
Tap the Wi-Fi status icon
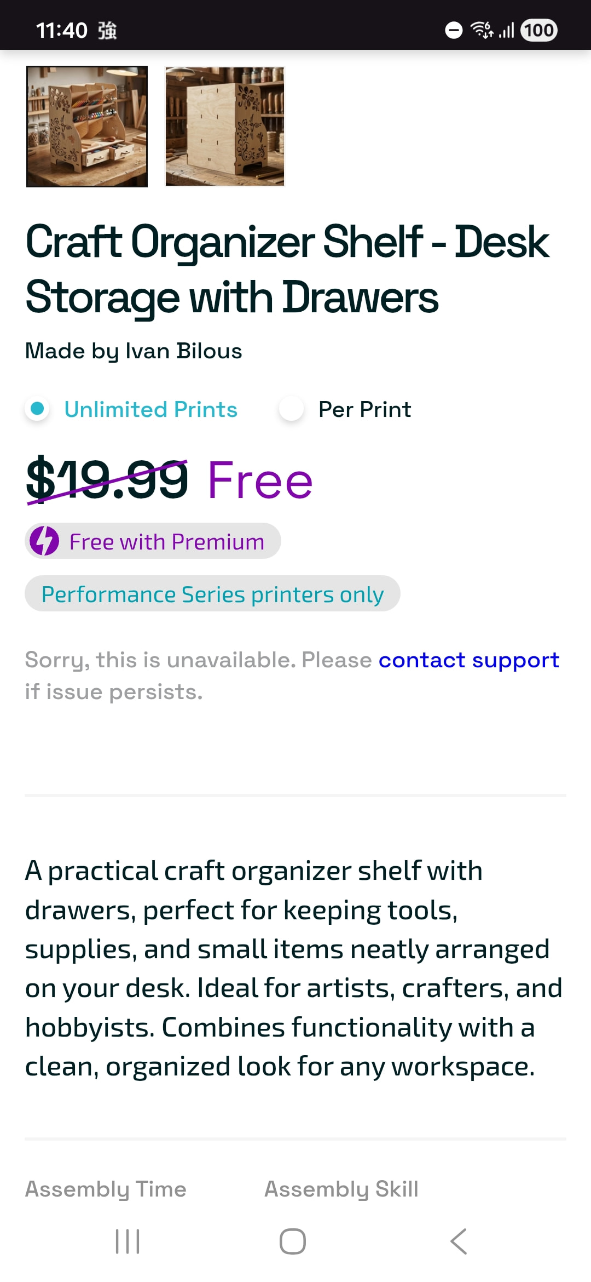click(482, 30)
